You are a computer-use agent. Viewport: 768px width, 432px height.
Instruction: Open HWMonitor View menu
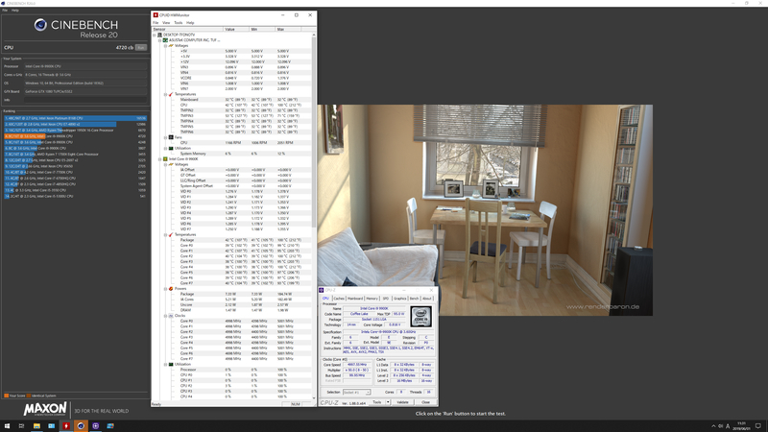click(166, 22)
